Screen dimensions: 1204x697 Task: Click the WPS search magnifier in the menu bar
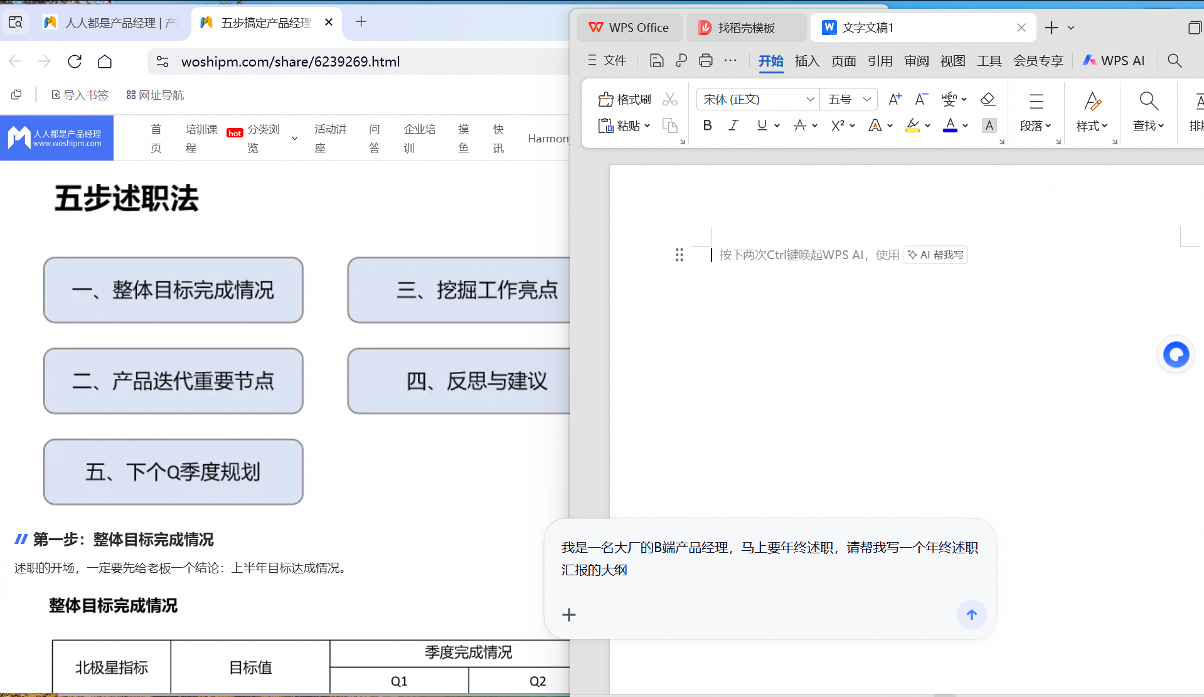point(1175,60)
